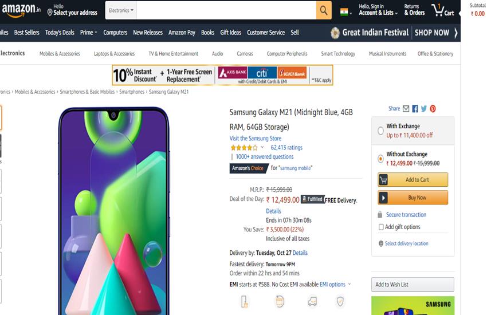Expand the Account & Lists dropdown
The width and height of the screenshot is (487, 315).
coord(378,13)
